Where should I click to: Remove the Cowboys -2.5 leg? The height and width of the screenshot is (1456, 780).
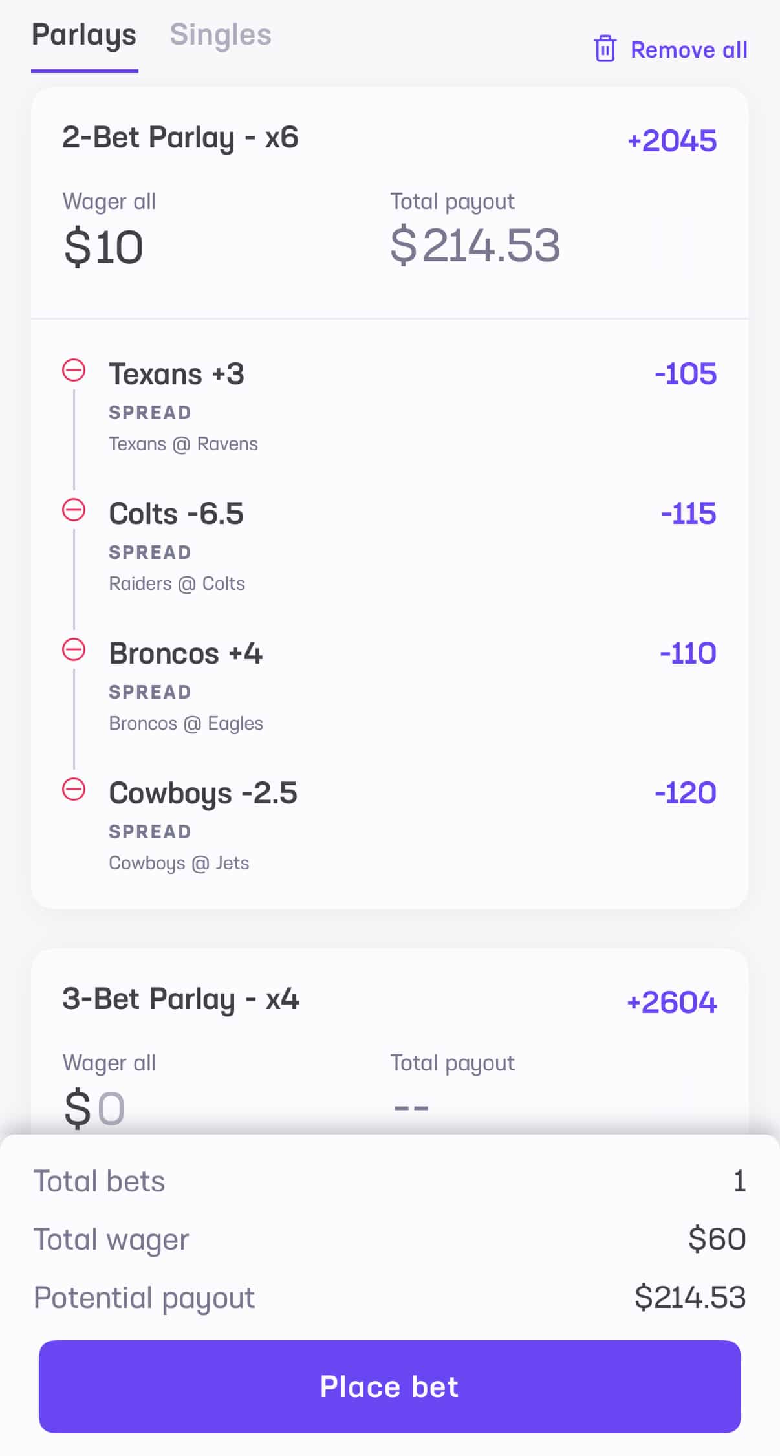[74, 790]
